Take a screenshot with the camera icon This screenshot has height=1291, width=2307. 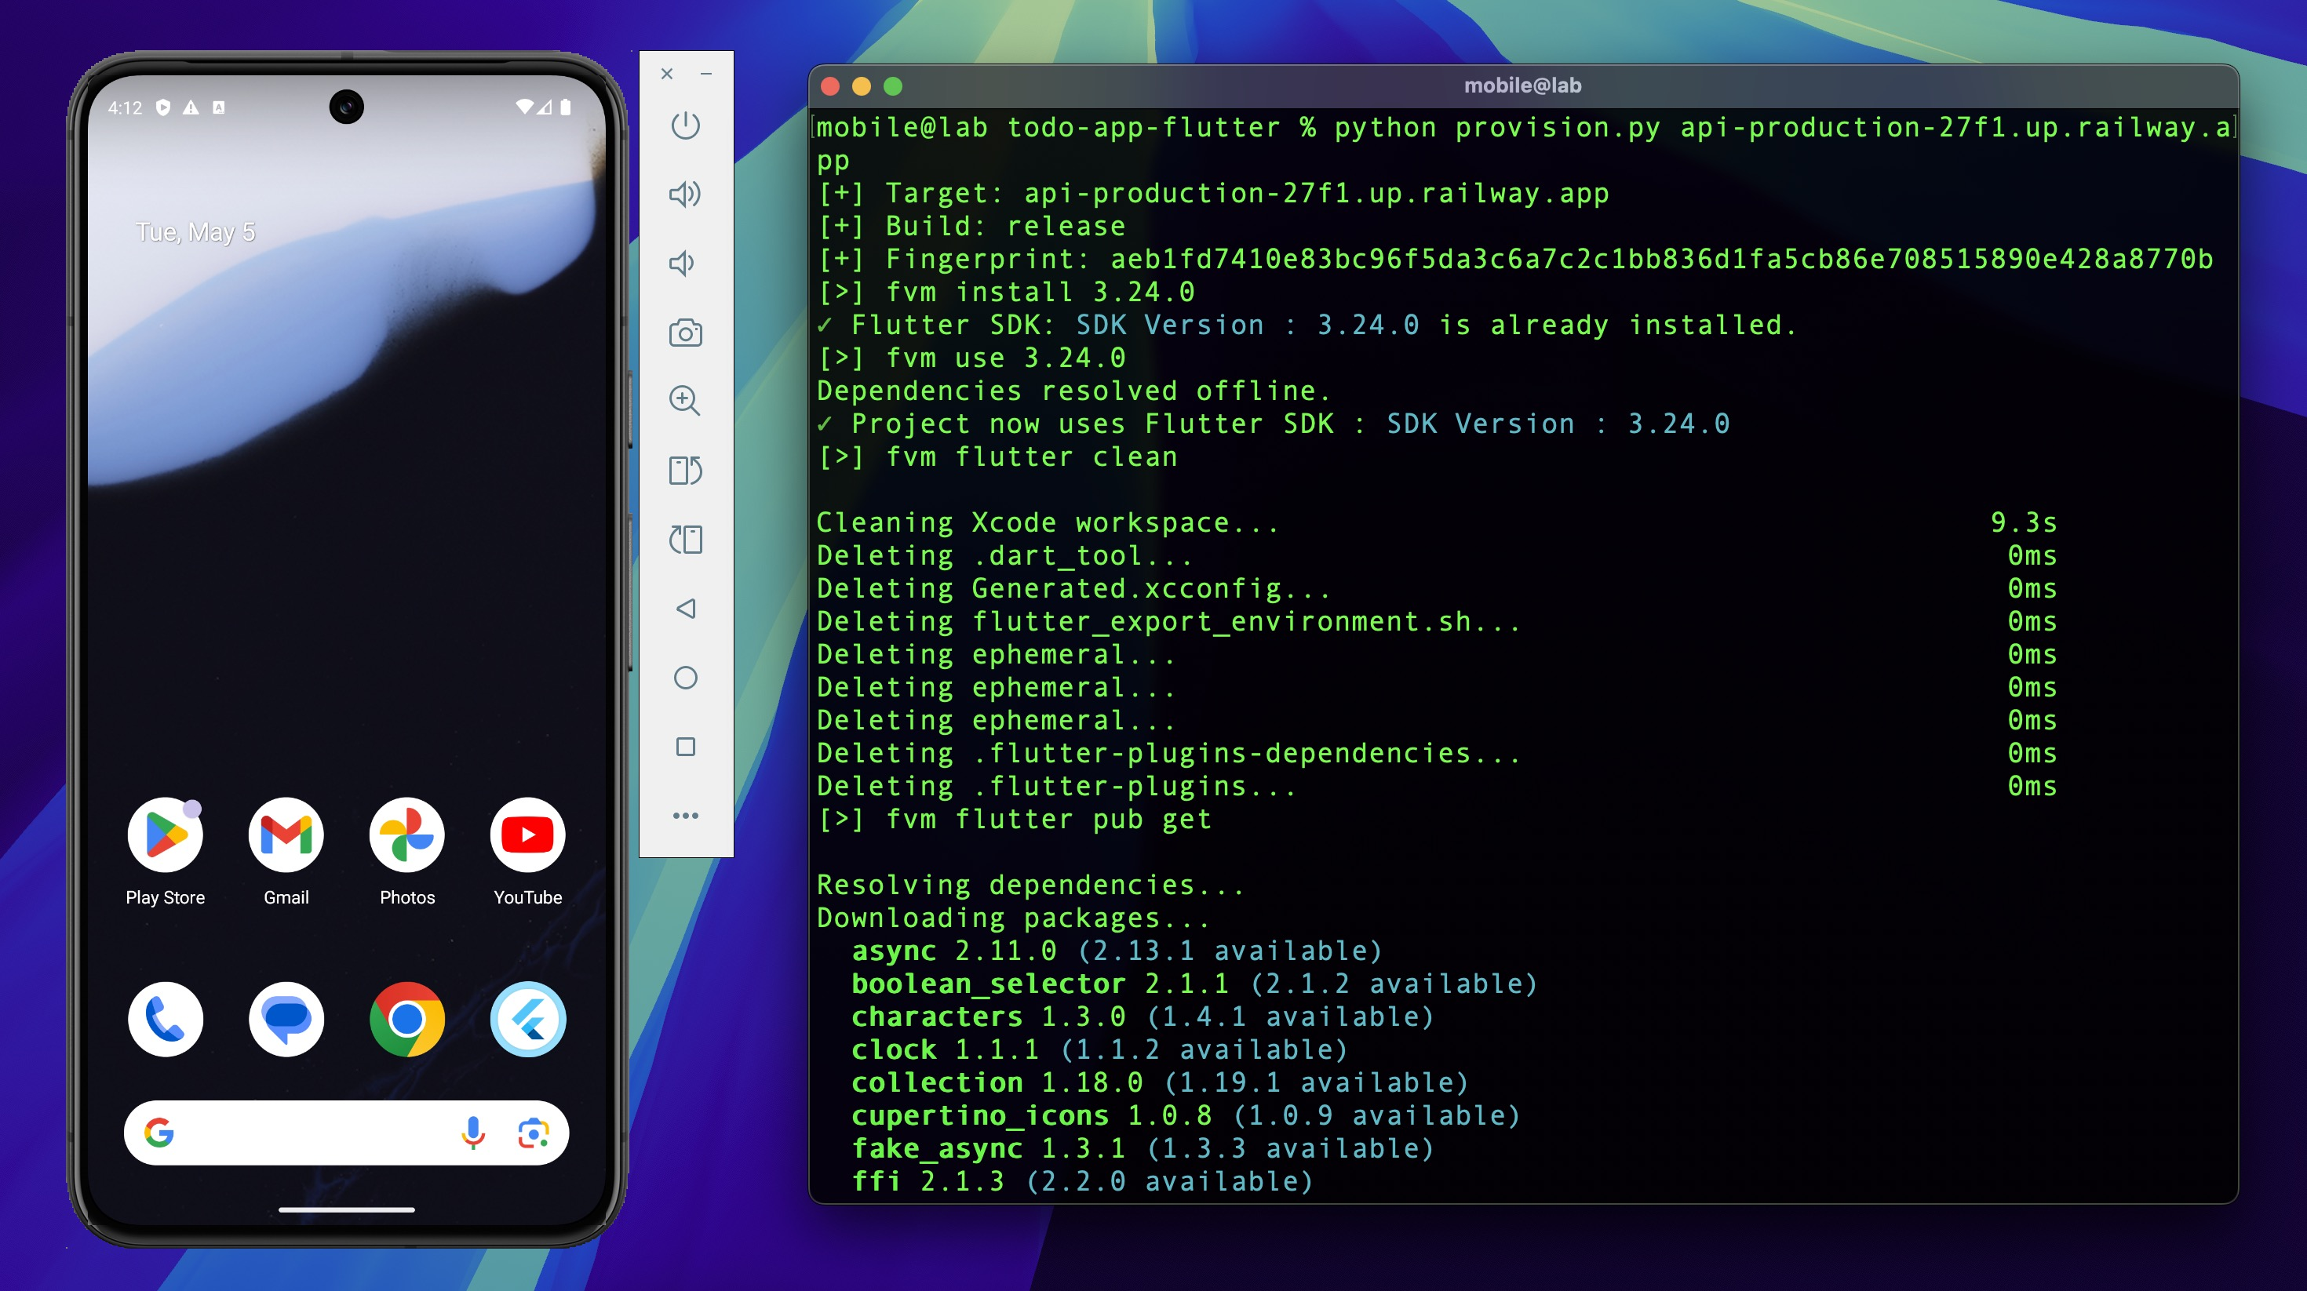tap(685, 332)
